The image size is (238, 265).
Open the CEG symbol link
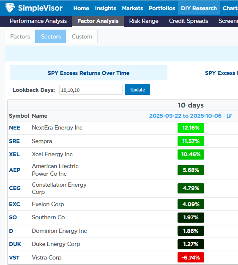pos(15,188)
